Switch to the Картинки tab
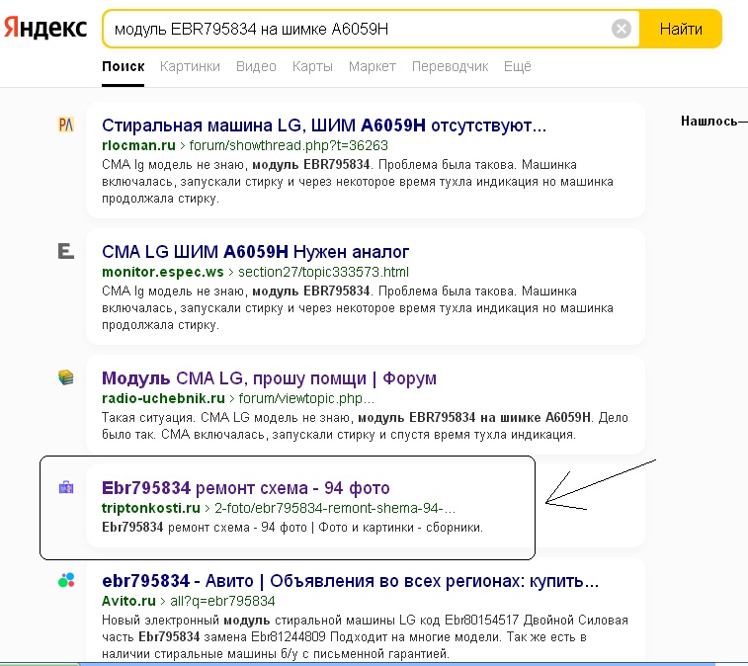Image resolution: width=748 pixels, height=666 pixels. pyautogui.click(x=190, y=66)
